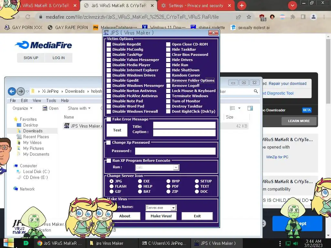Show hidden tray icons
331x248 pixels.
tap(280, 243)
